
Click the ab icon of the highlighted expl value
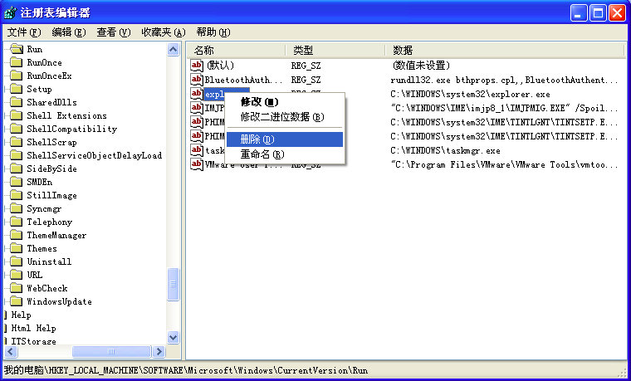click(x=197, y=94)
